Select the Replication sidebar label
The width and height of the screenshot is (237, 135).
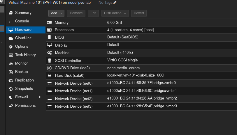pos(24,80)
